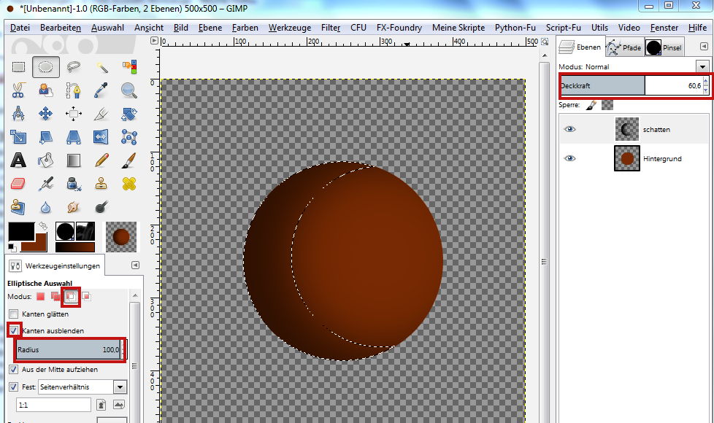This screenshot has width=714, height=423.
Task: Pick the Fuzzy Select magic wand tool
Action: point(101,67)
